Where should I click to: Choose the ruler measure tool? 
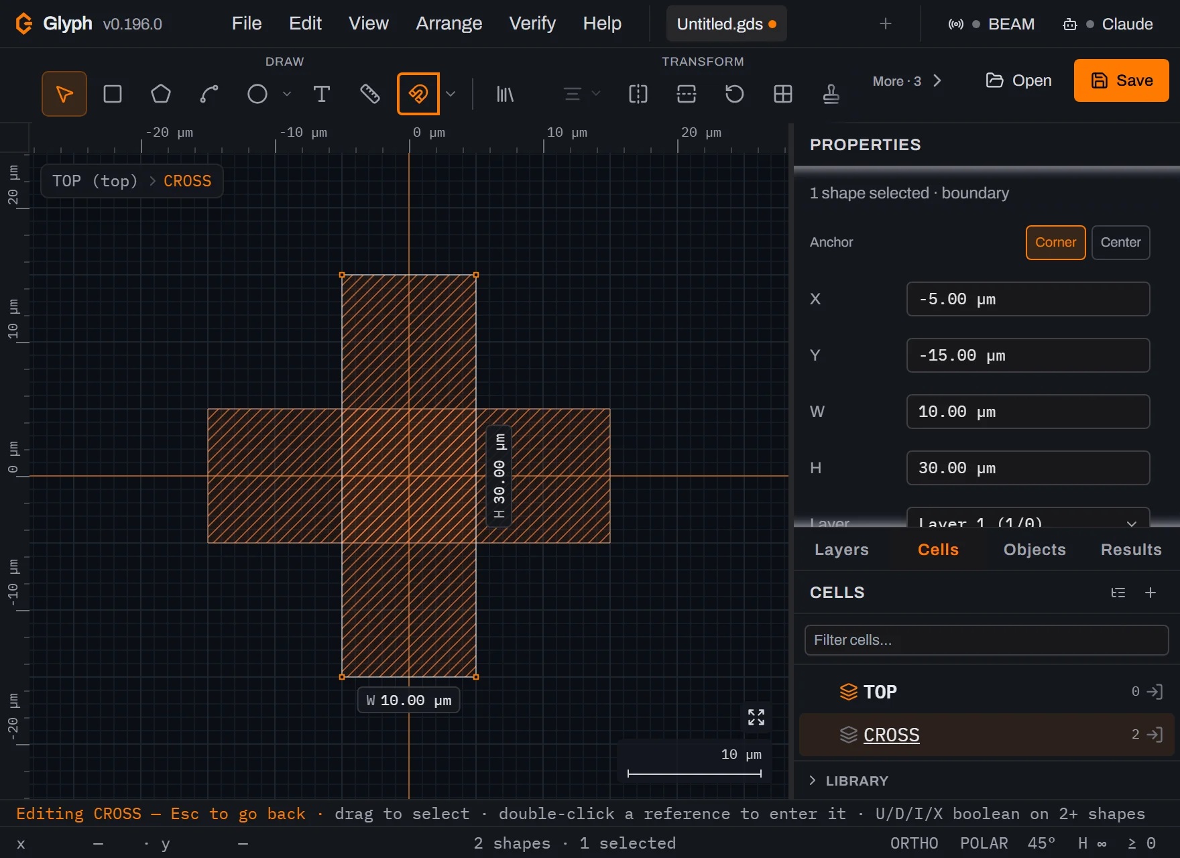[370, 94]
